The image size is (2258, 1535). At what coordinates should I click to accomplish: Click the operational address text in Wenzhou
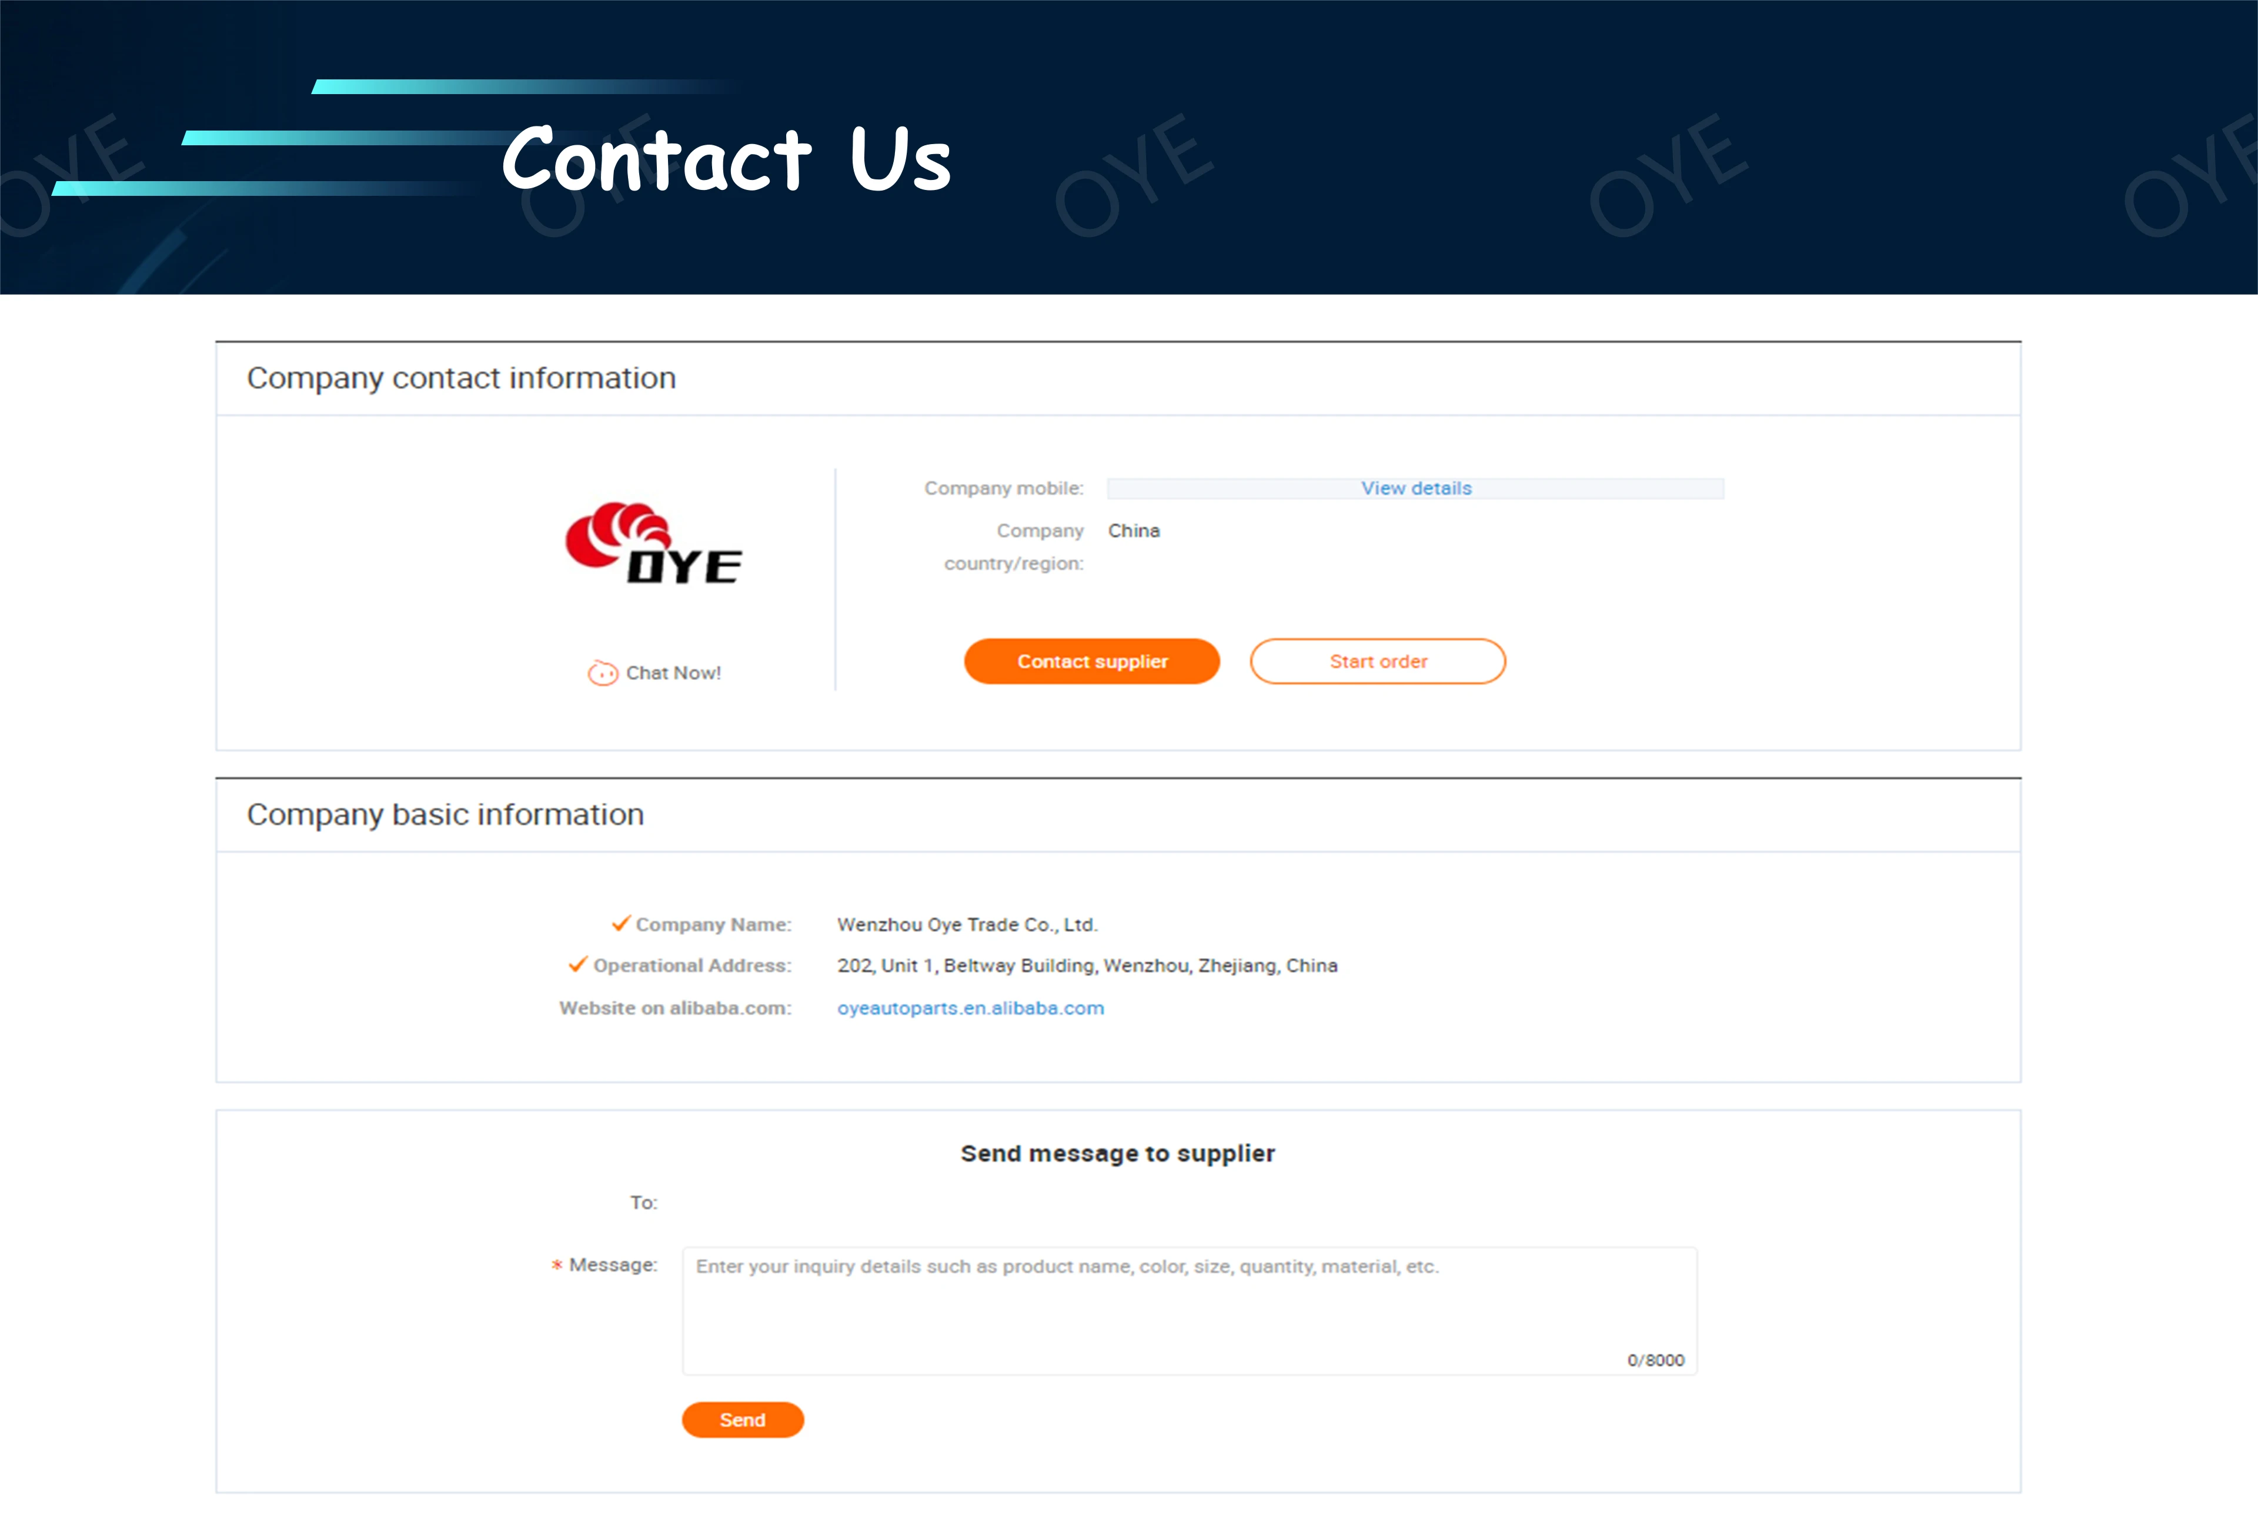pyautogui.click(x=1087, y=965)
